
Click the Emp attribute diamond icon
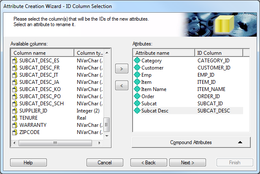(x=137, y=75)
